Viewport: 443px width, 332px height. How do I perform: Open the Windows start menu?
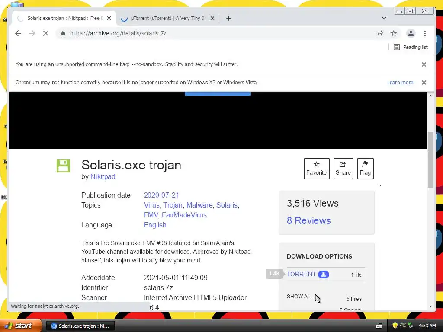click(20, 326)
